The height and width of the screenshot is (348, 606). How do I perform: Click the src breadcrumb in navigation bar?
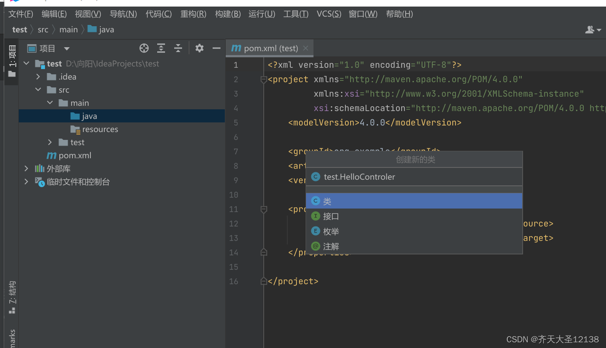point(43,29)
